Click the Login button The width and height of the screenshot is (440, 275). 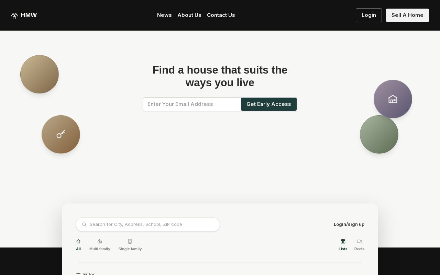coord(369,15)
